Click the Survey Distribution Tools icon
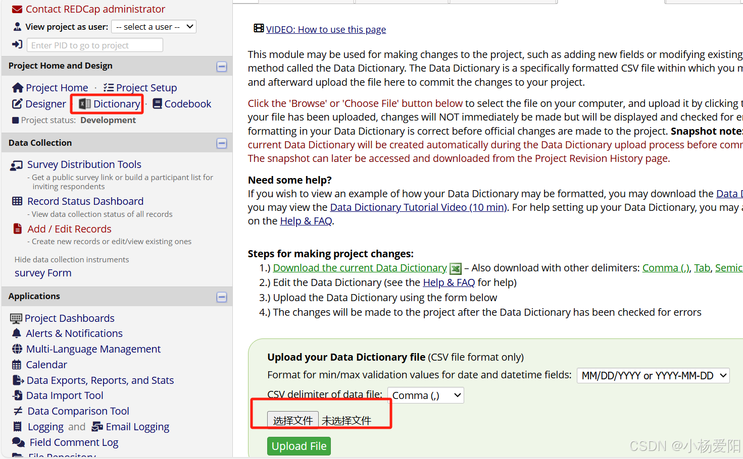743x459 pixels. pos(17,165)
